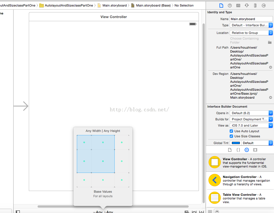Click the Table View Controller description text
Screen dimensions: 274x213
(244, 198)
